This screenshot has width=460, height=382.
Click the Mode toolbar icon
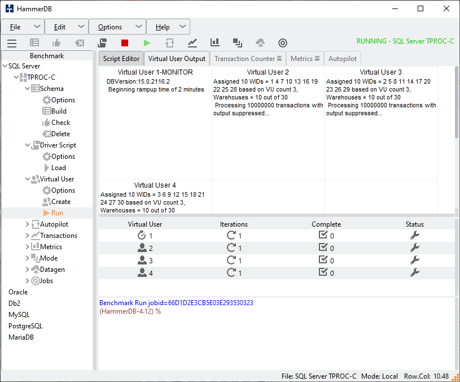[x=237, y=43]
